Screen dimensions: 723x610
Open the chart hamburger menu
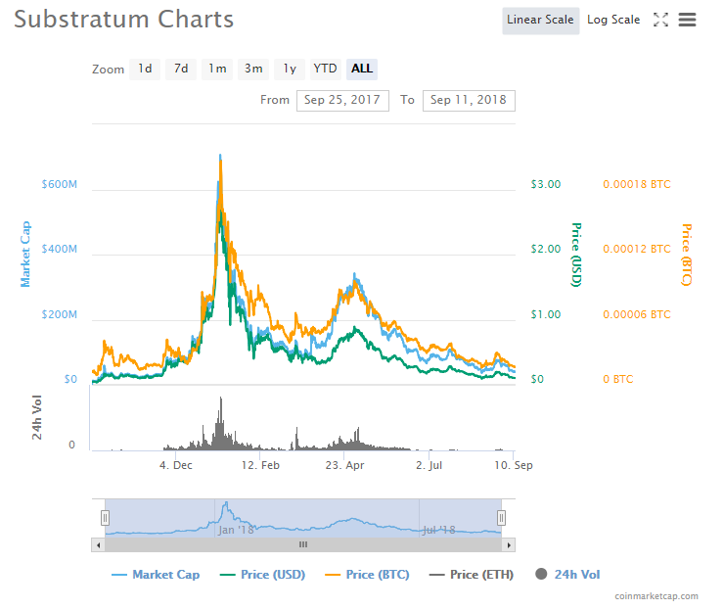click(687, 20)
